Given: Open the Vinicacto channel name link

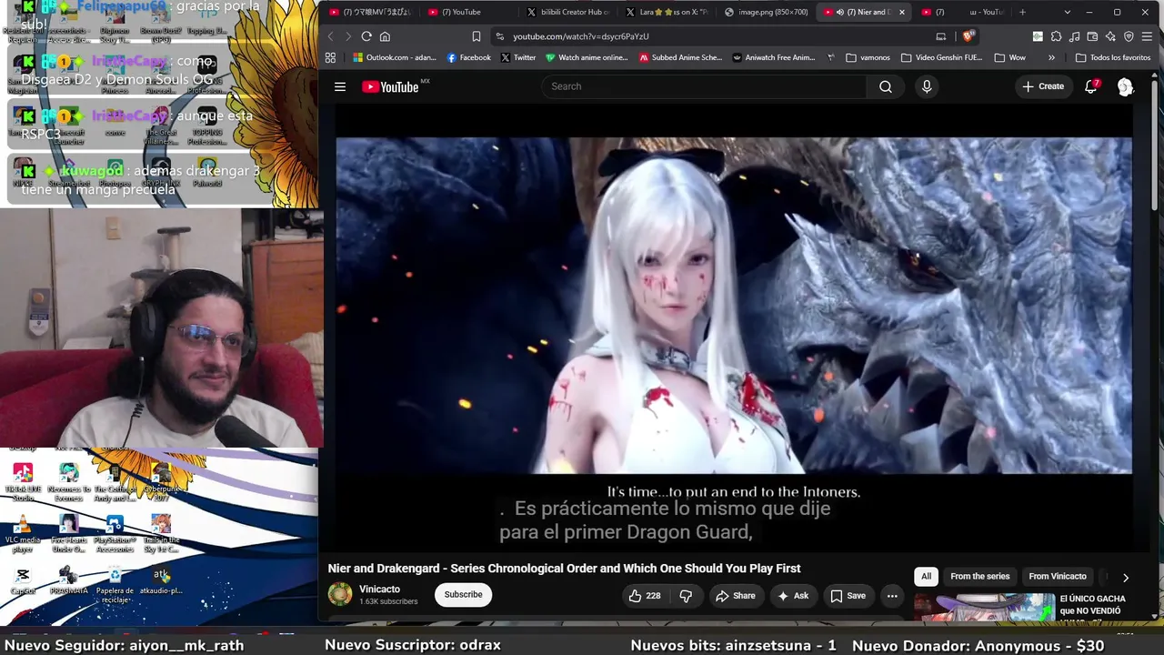Looking at the screenshot, I should (x=379, y=589).
